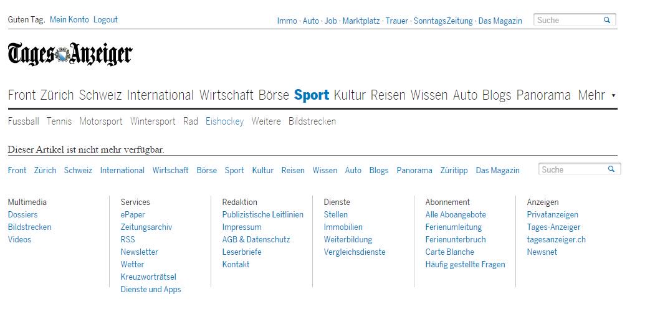The width and height of the screenshot is (650, 309).
Task: Click into the footer Suche search field
Action: point(580,169)
